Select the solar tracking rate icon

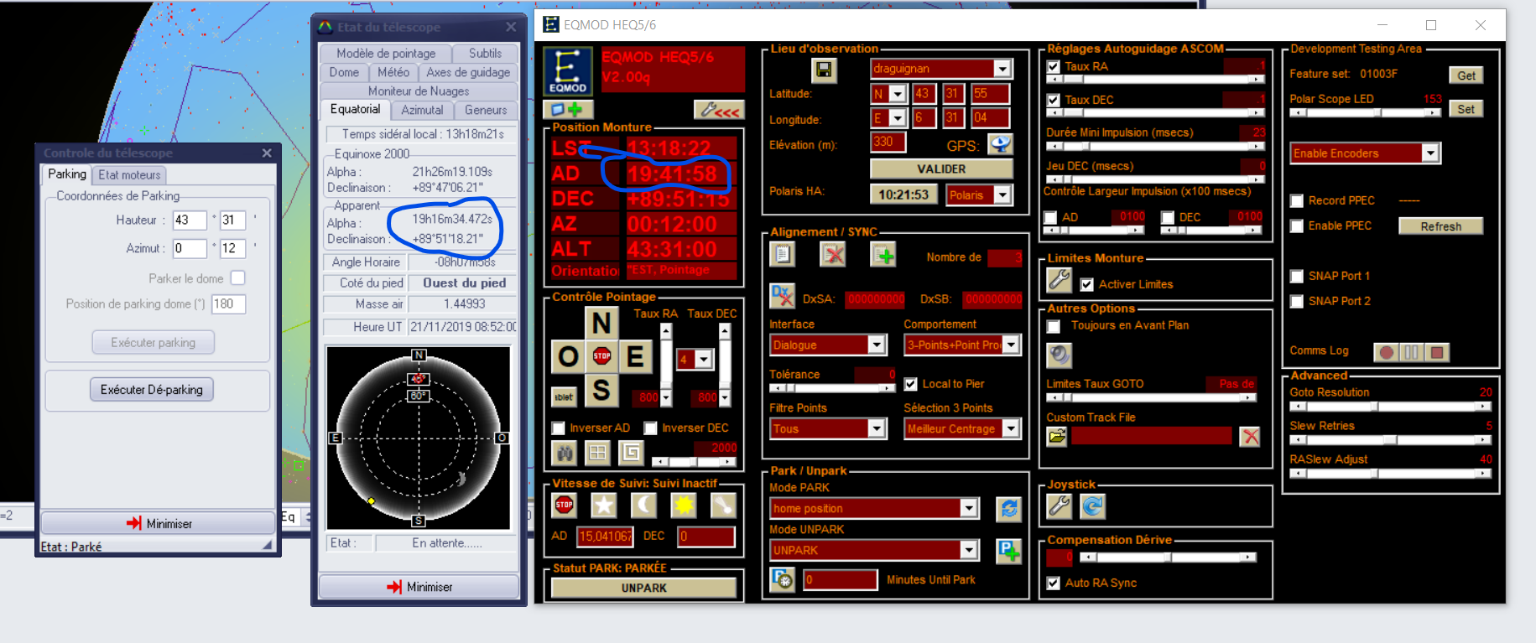click(x=684, y=505)
